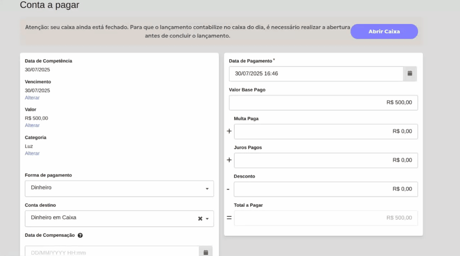The width and height of the screenshot is (460, 256).
Task: Click Alterar link under Vencimento
Action: click(32, 97)
